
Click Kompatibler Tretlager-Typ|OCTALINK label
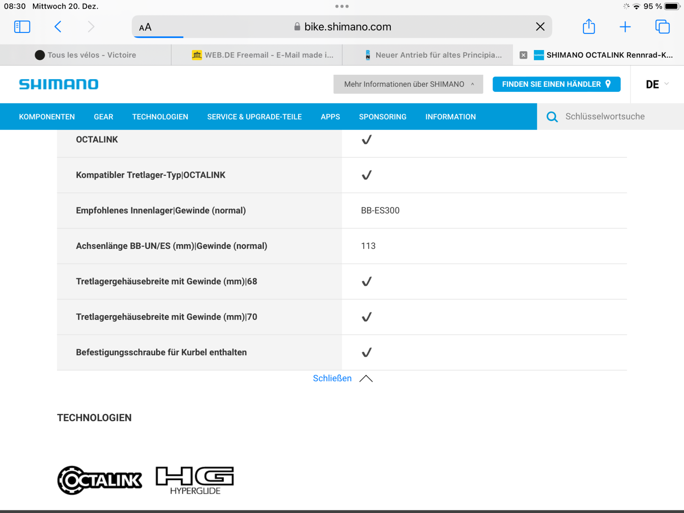click(x=150, y=175)
